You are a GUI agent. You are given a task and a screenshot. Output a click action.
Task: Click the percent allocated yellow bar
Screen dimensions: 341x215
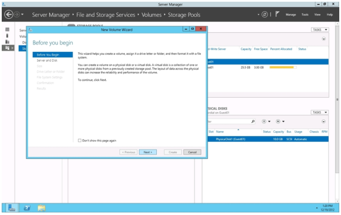tap(283, 67)
